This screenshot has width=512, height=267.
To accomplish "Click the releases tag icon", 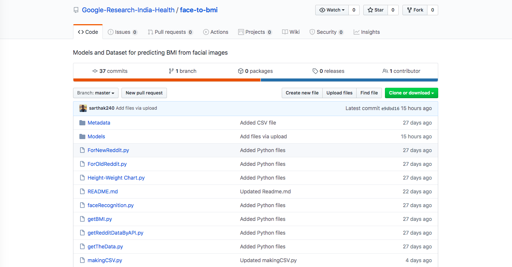I will [315, 71].
